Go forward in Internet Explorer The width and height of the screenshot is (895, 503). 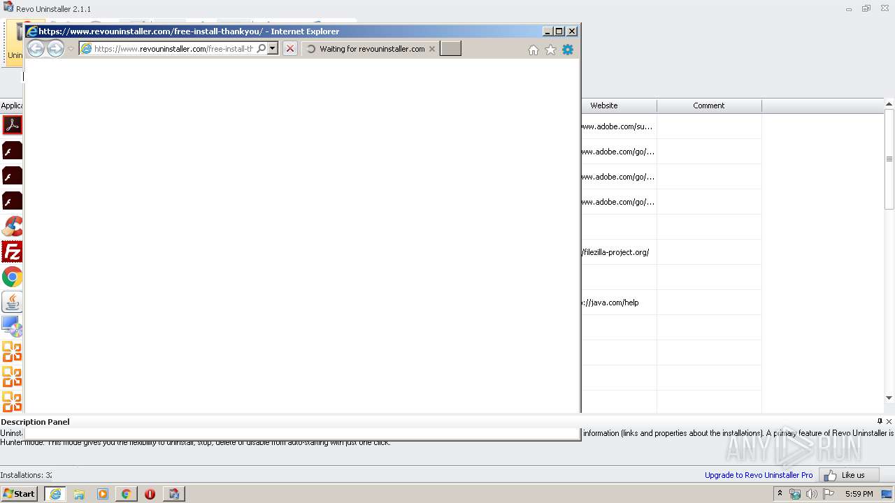(x=55, y=48)
